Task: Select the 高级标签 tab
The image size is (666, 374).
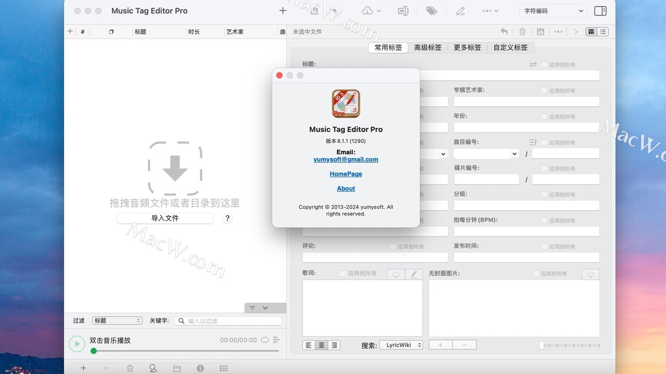Action: (x=428, y=48)
